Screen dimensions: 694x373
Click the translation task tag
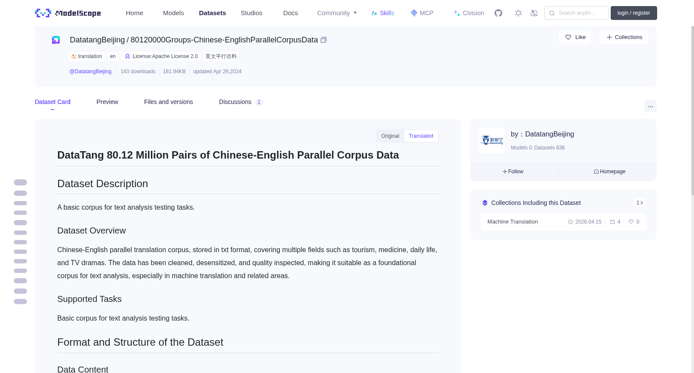tap(87, 56)
